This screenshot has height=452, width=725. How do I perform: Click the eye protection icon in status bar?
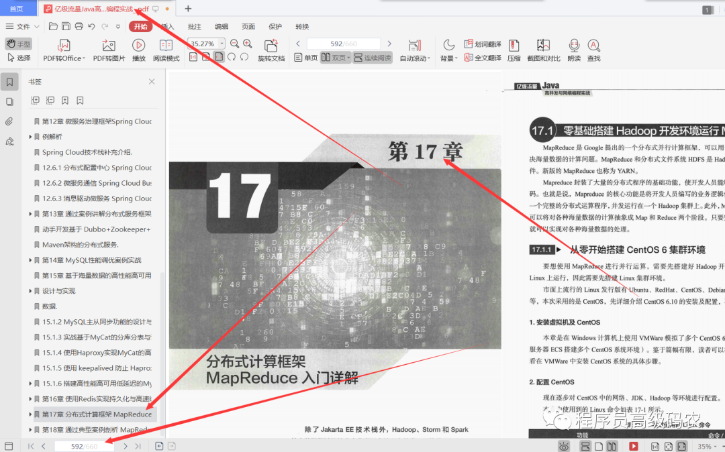[564, 447]
